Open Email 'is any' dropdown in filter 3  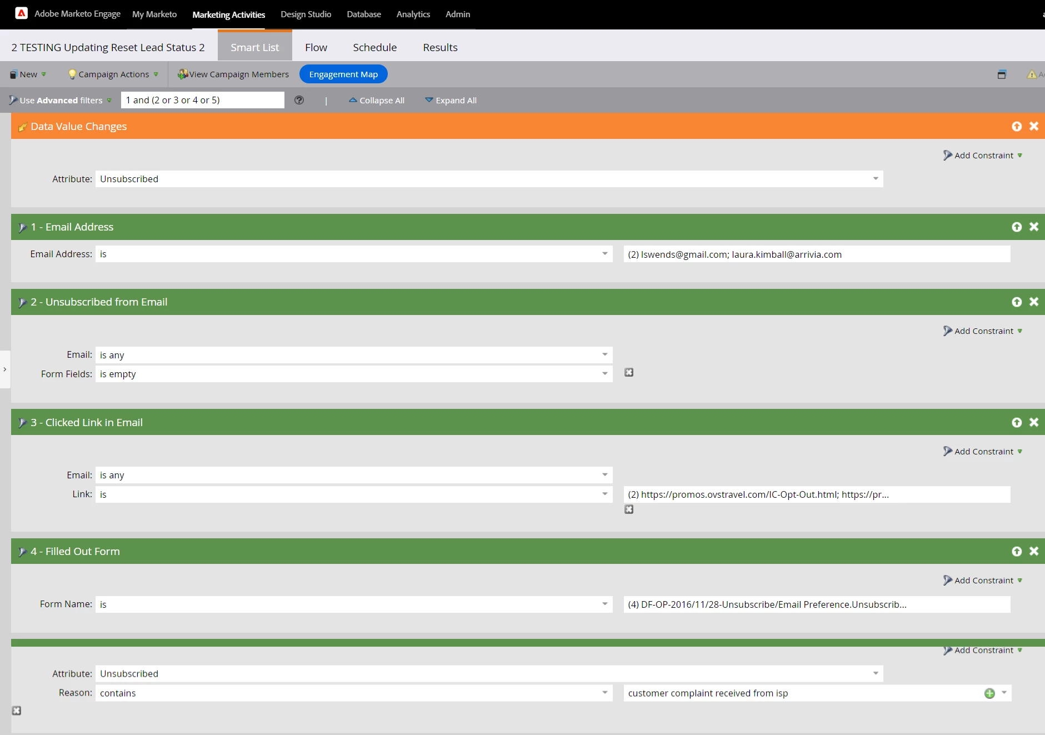click(354, 475)
